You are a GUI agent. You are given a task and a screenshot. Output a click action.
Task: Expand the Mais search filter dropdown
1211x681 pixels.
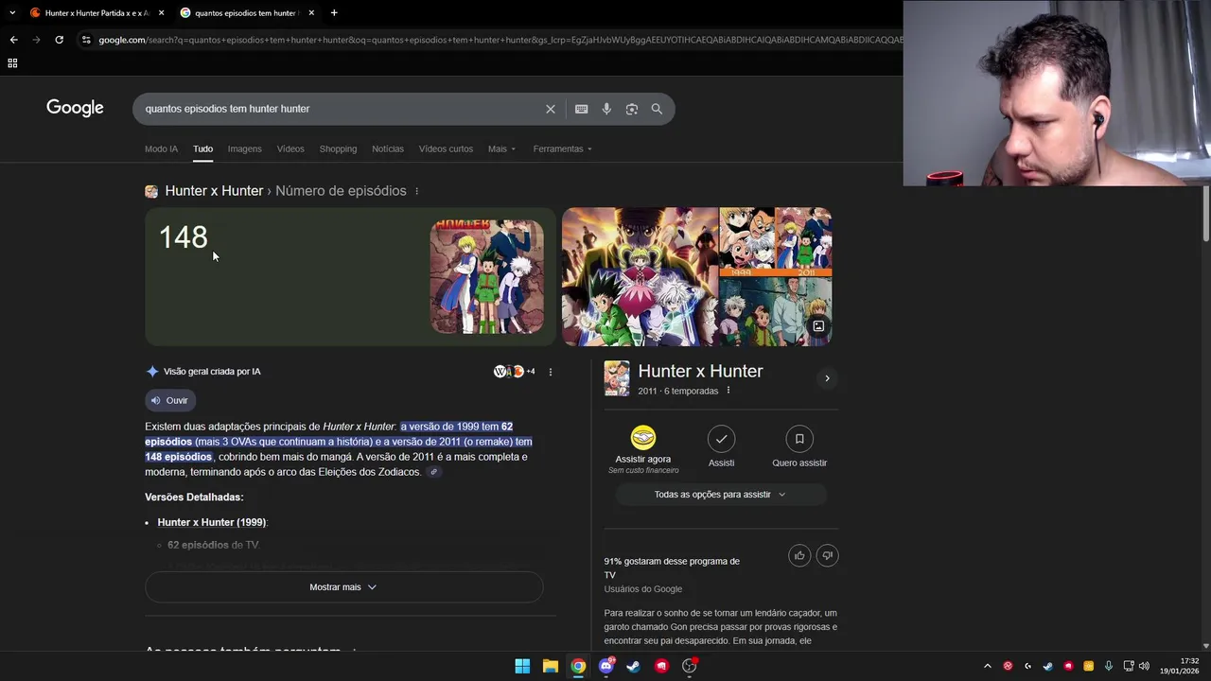[501, 148]
